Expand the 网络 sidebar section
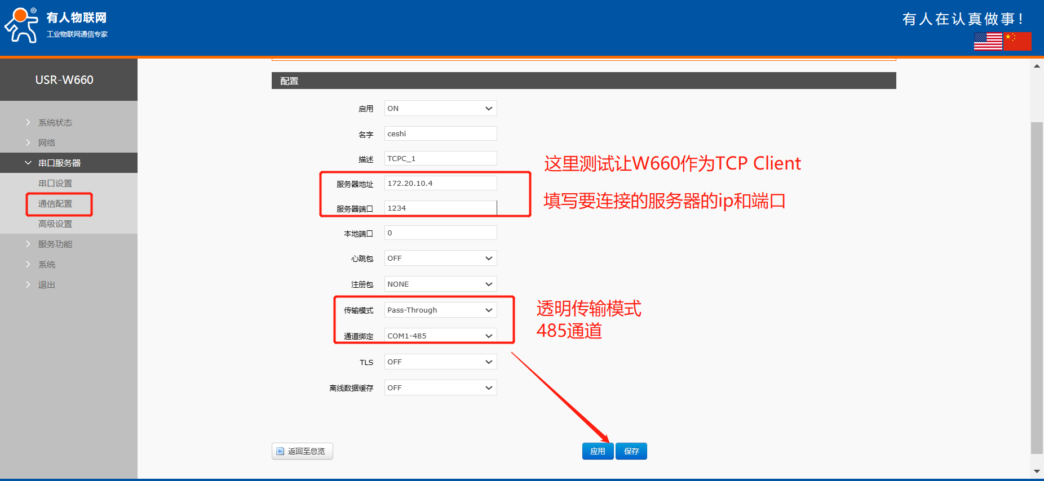 click(x=47, y=142)
